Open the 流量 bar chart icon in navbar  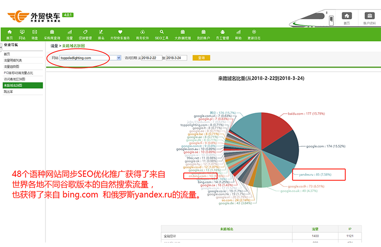click(x=69, y=32)
